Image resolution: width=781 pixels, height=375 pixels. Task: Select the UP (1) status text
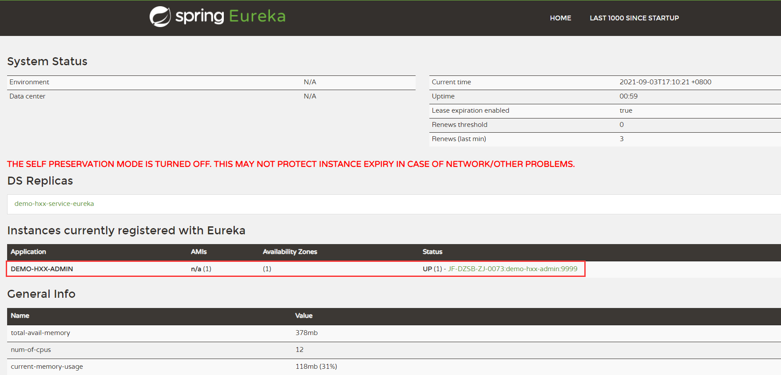(x=432, y=269)
